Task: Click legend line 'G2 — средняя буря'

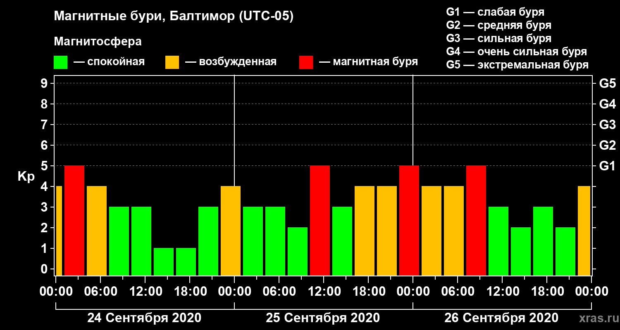Action: point(498,25)
